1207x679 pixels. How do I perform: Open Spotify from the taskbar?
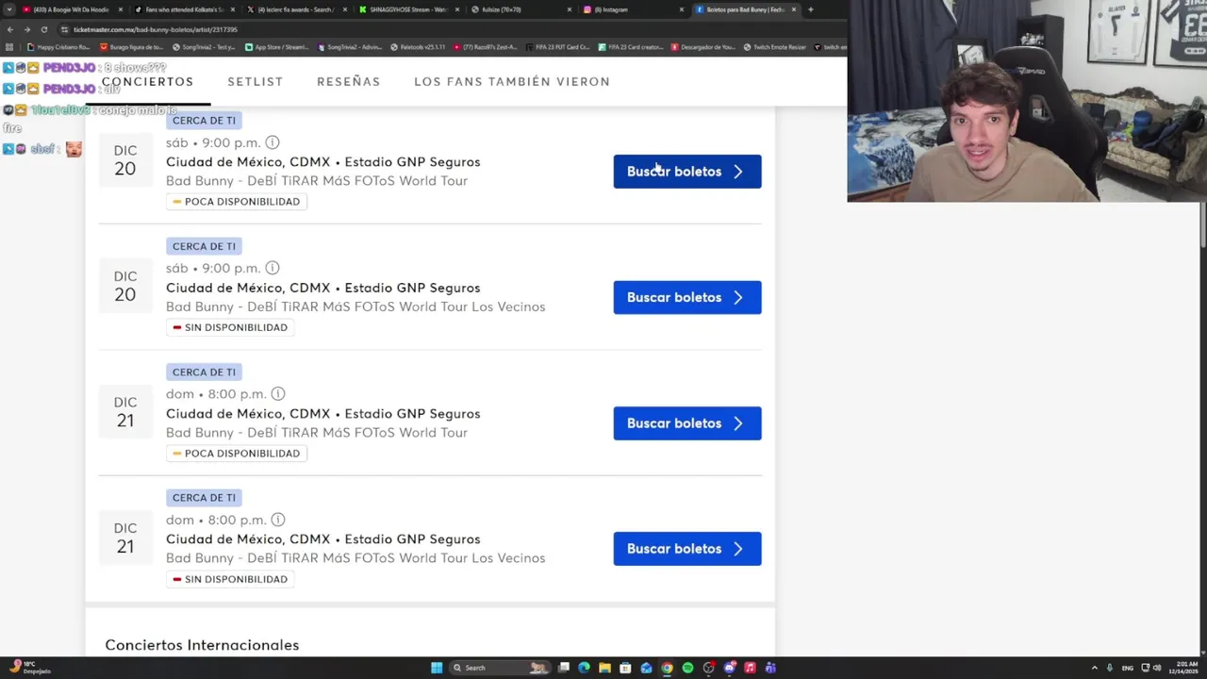click(687, 668)
